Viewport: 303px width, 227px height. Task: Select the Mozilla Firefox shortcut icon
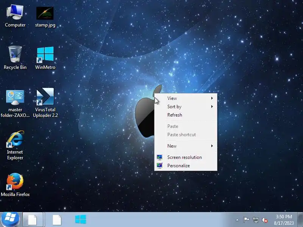tap(15, 182)
